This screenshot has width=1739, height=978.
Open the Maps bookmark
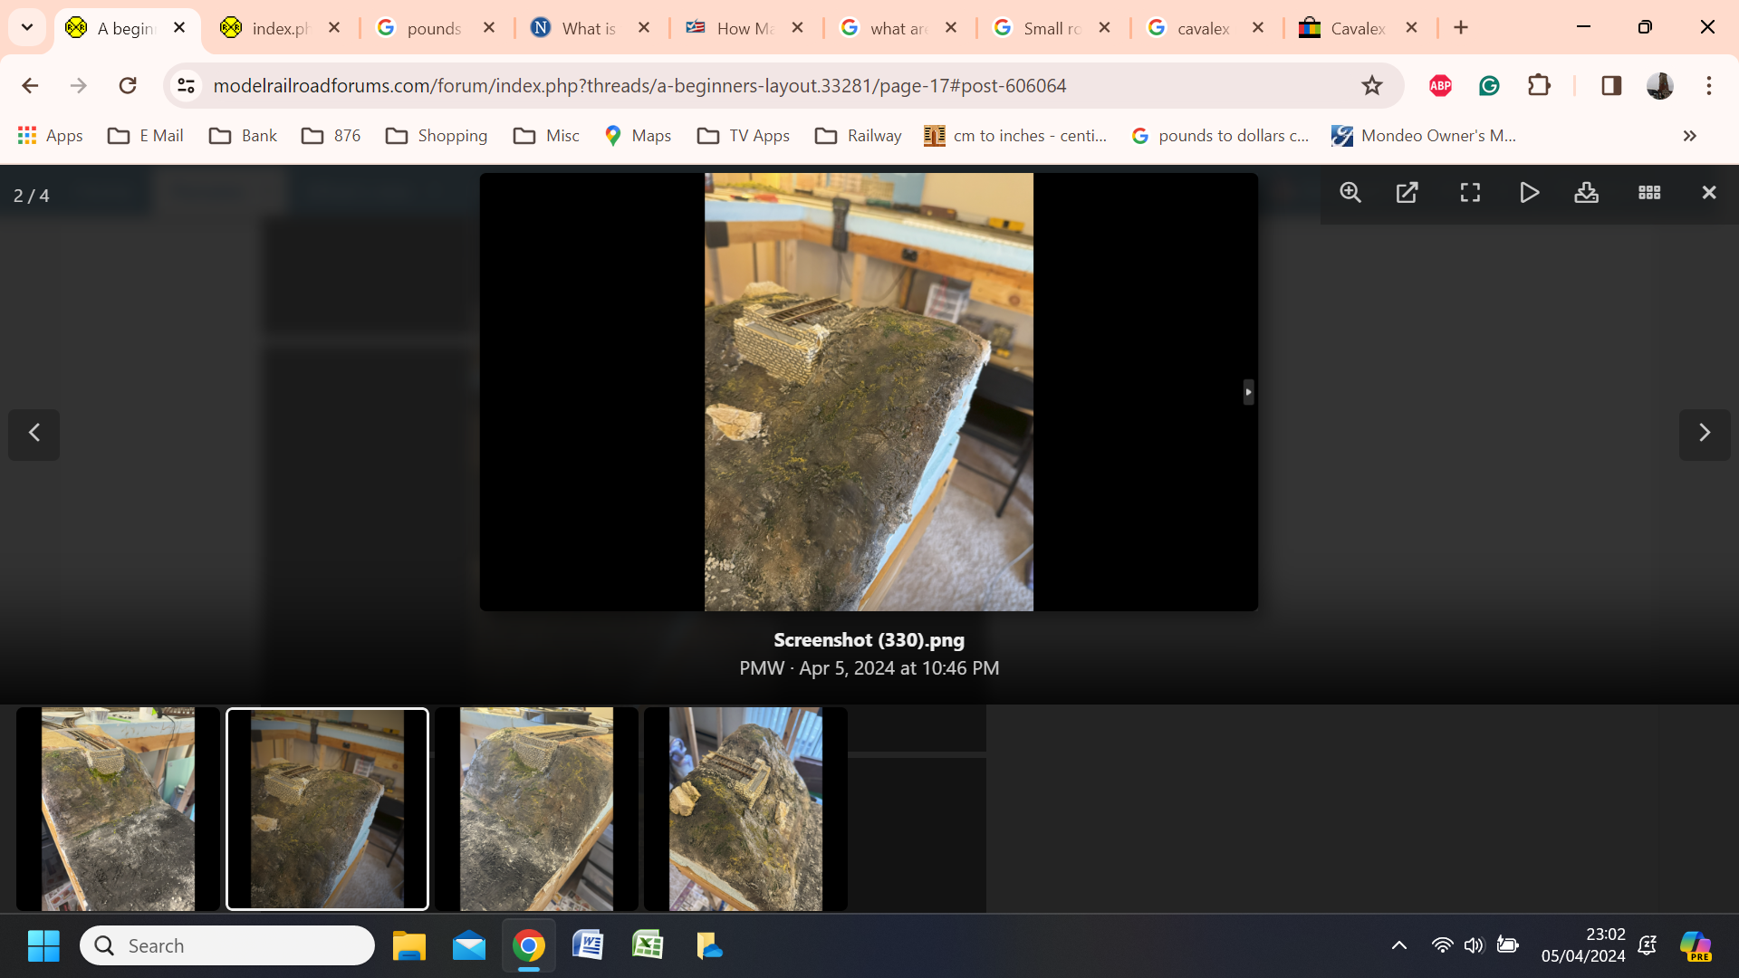638,136
